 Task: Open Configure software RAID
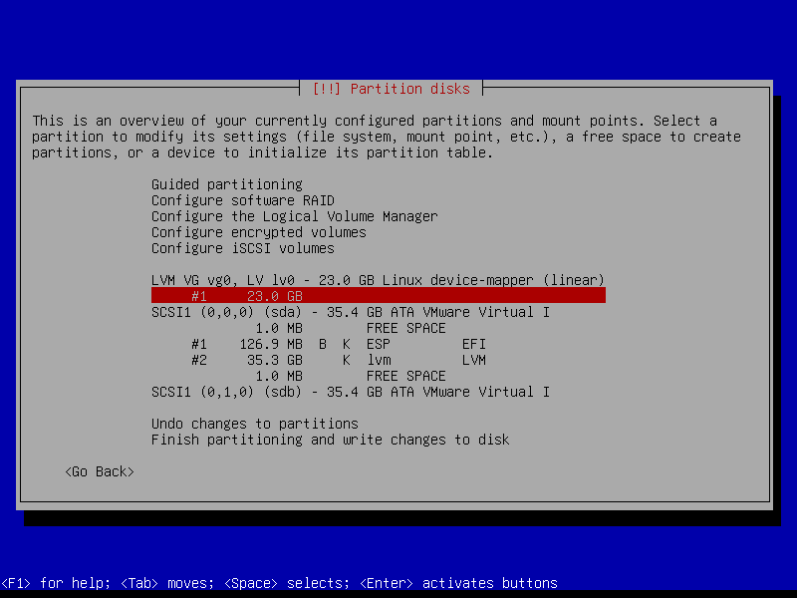pyautogui.click(x=242, y=200)
